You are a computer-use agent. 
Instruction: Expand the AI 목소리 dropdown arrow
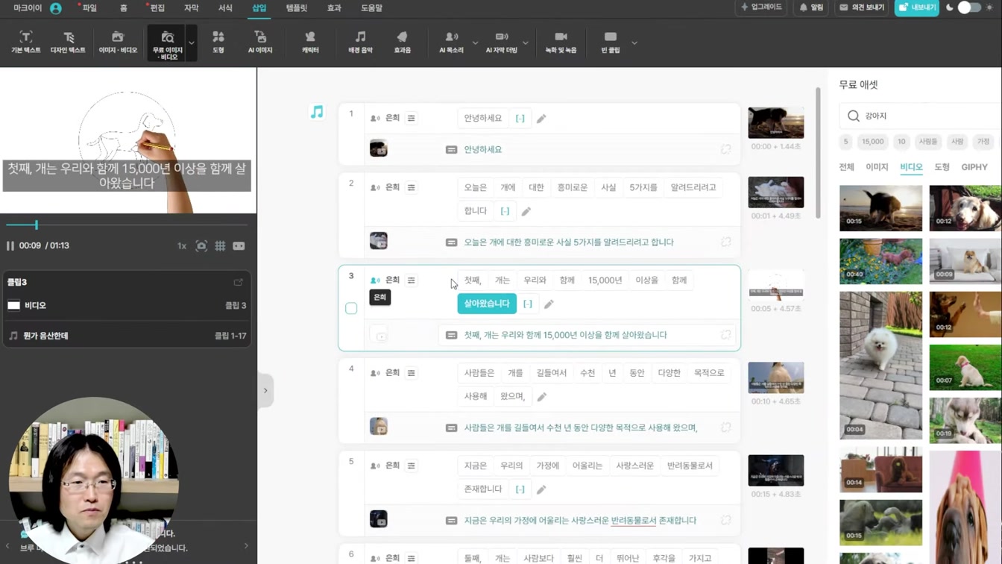pos(475,43)
